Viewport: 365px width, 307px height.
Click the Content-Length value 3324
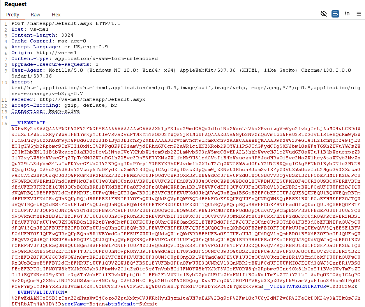[67, 35]
